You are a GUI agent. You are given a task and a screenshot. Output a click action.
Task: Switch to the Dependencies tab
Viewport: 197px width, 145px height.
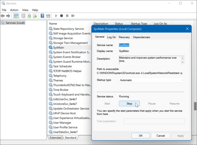[x=142, y=37]
